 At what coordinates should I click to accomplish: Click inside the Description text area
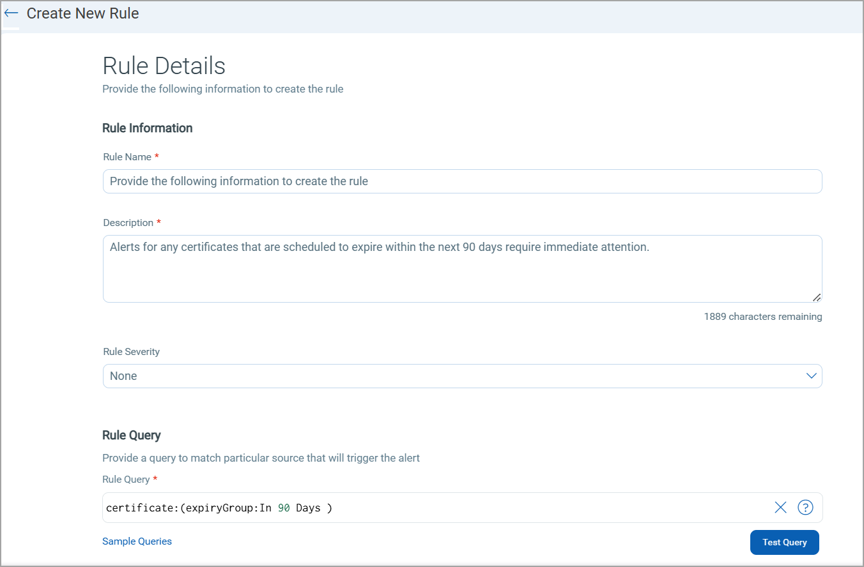tap(462, 269)
